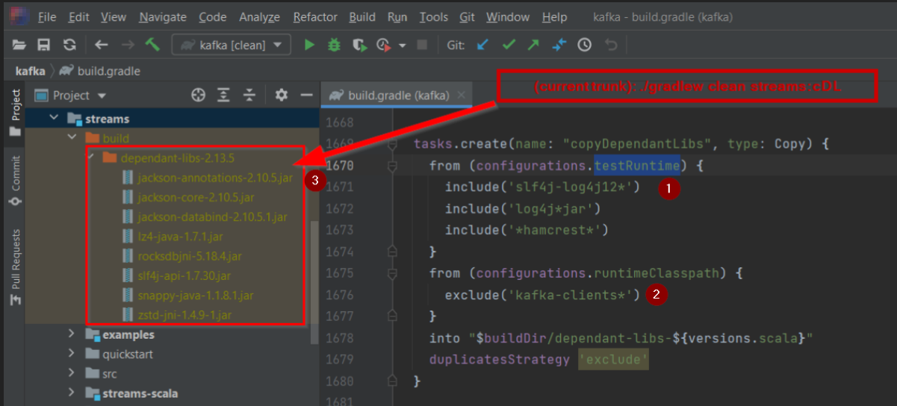Open the Navigate menu
Viewport: 897px width, 406px height.
163,16
